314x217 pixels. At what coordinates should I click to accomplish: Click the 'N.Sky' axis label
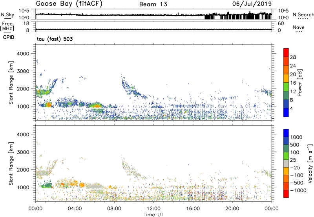pos(7,14)
